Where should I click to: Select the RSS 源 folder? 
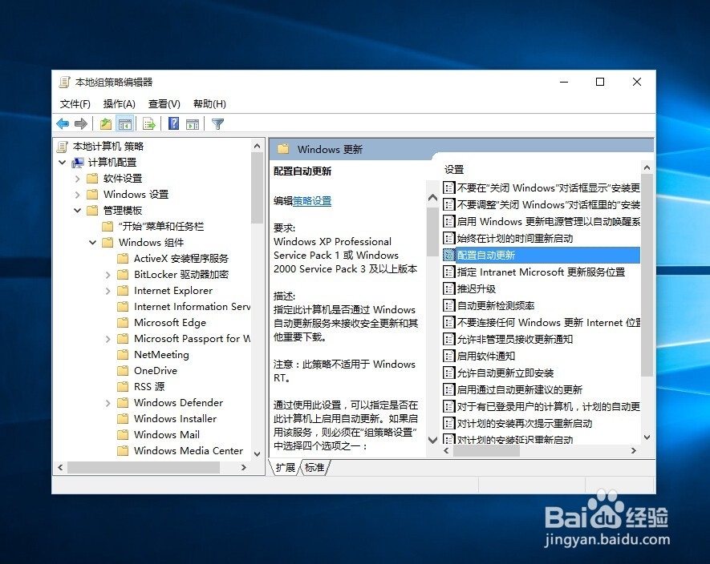coord(149,387)
